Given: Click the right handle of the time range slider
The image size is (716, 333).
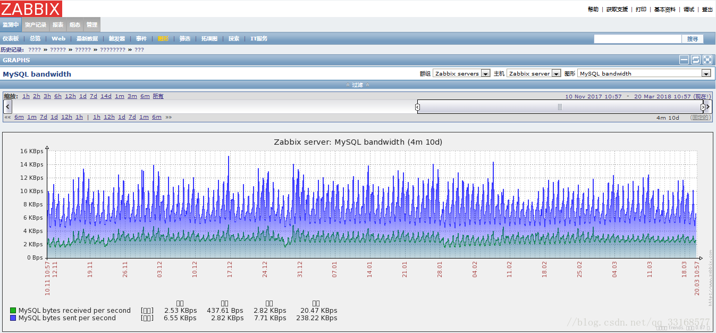Looking at the screenshot, I should [703, 107].
